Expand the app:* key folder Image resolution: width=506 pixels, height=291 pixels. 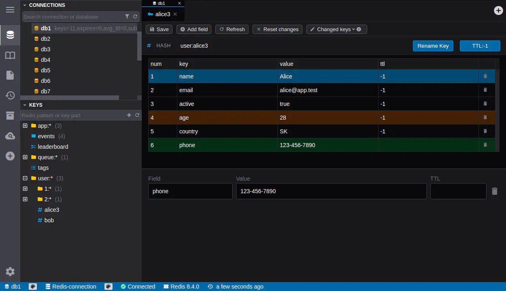coord(25,126)
